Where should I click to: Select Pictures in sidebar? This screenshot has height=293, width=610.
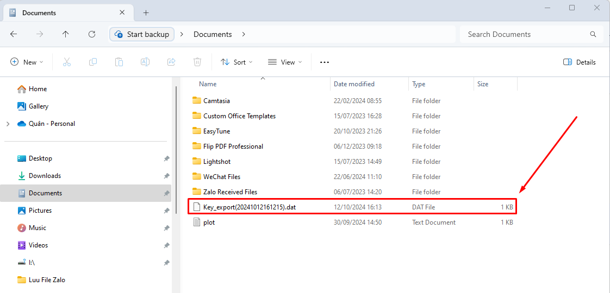click(x=40, y=211)
